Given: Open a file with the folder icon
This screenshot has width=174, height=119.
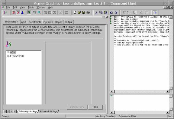Looking at the screenshot, I should point(79,12).
